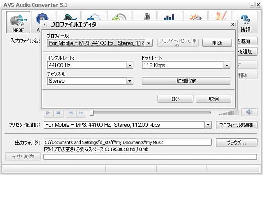The height and width of the screenshot is (223, 263).
Task: Click the orange starburst toolbar icon
Action: point(195,16)
